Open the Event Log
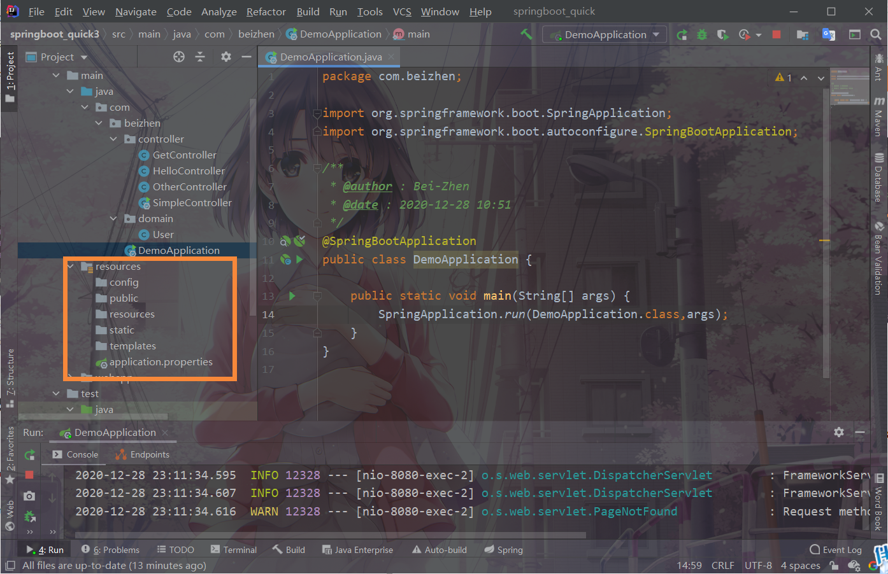Screen dimensions: 888x574 click(841, 549)
